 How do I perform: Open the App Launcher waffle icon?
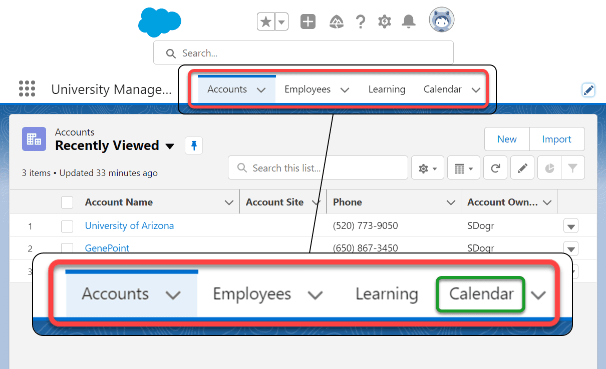pos(27,88)
